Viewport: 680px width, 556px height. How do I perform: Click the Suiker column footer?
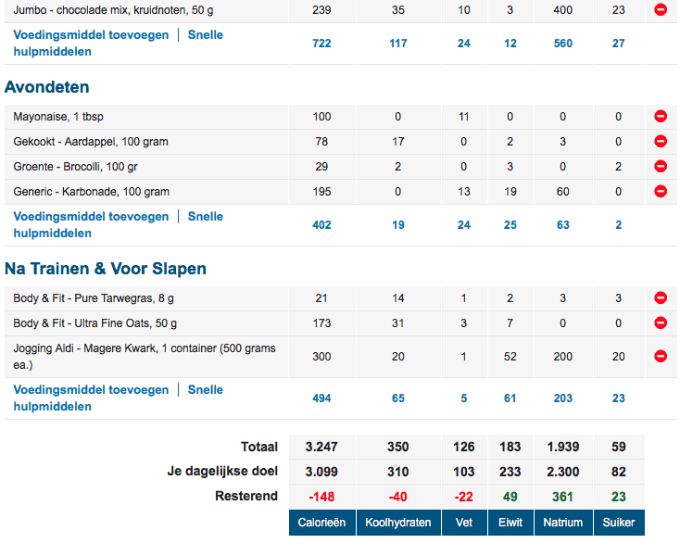click(619, 523)
